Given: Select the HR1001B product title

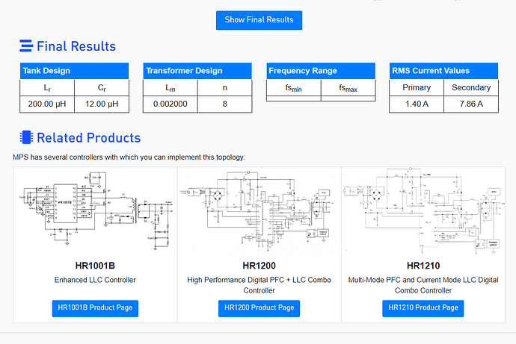Looking at the screenshot, I should [95, 266].
